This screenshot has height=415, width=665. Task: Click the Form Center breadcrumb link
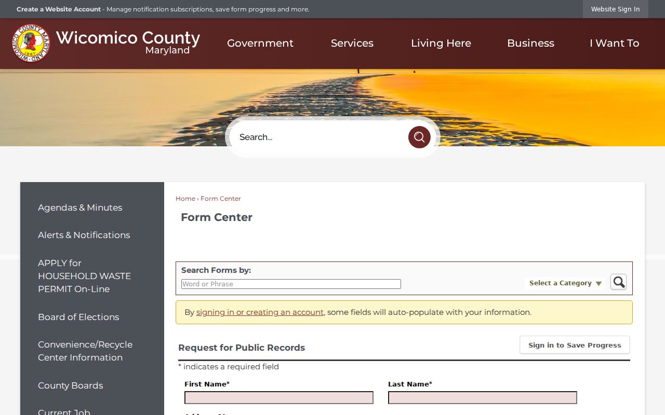pos(221,199)
